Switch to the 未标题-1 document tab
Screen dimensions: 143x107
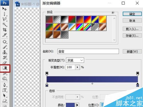pyautogui.click(x=27, y=4)
